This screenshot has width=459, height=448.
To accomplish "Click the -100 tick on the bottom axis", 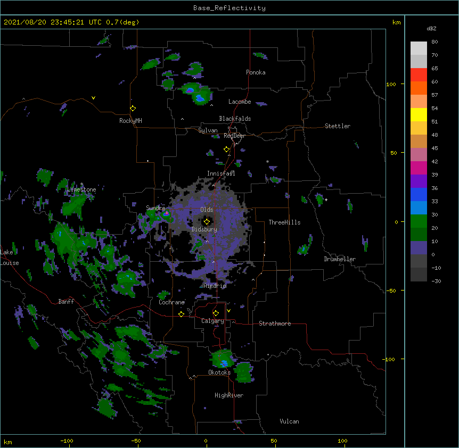I will 67,441.
